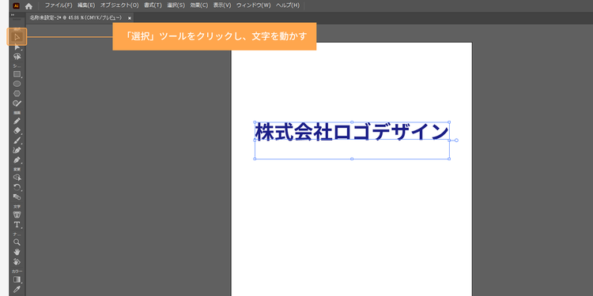Open the 書式(T) menu
593x296 pixels.
pos(153,6)
